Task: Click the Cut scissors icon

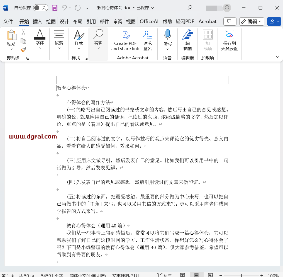Action: 24,32
